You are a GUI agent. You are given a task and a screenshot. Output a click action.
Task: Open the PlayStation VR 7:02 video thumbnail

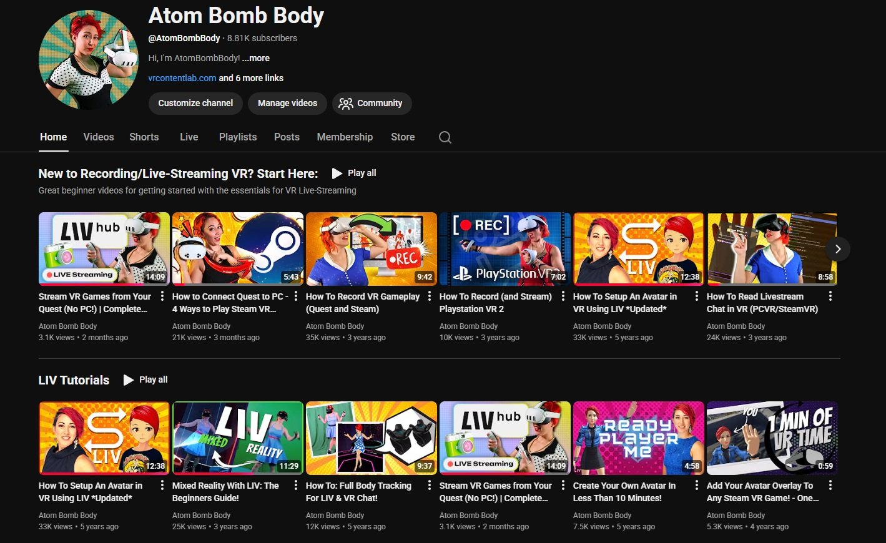[505, 249]
